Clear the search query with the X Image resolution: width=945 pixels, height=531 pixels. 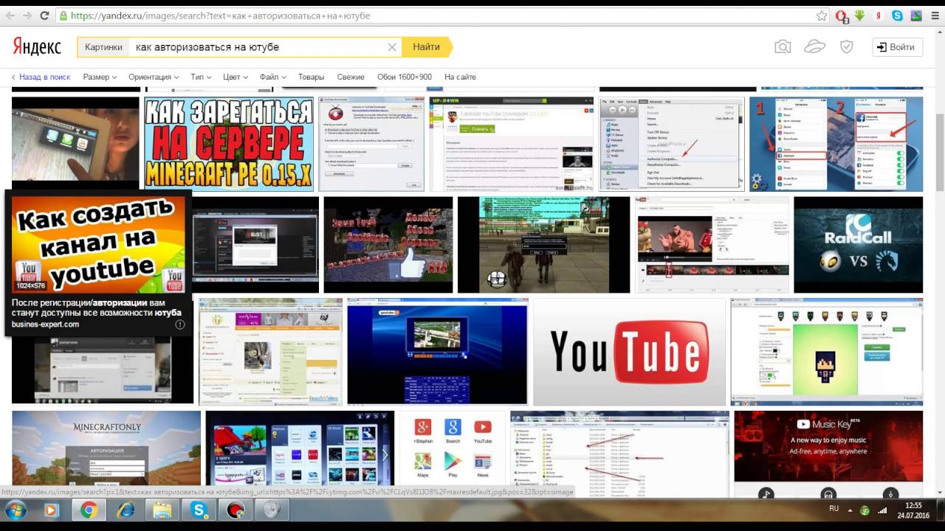[392, 47]
